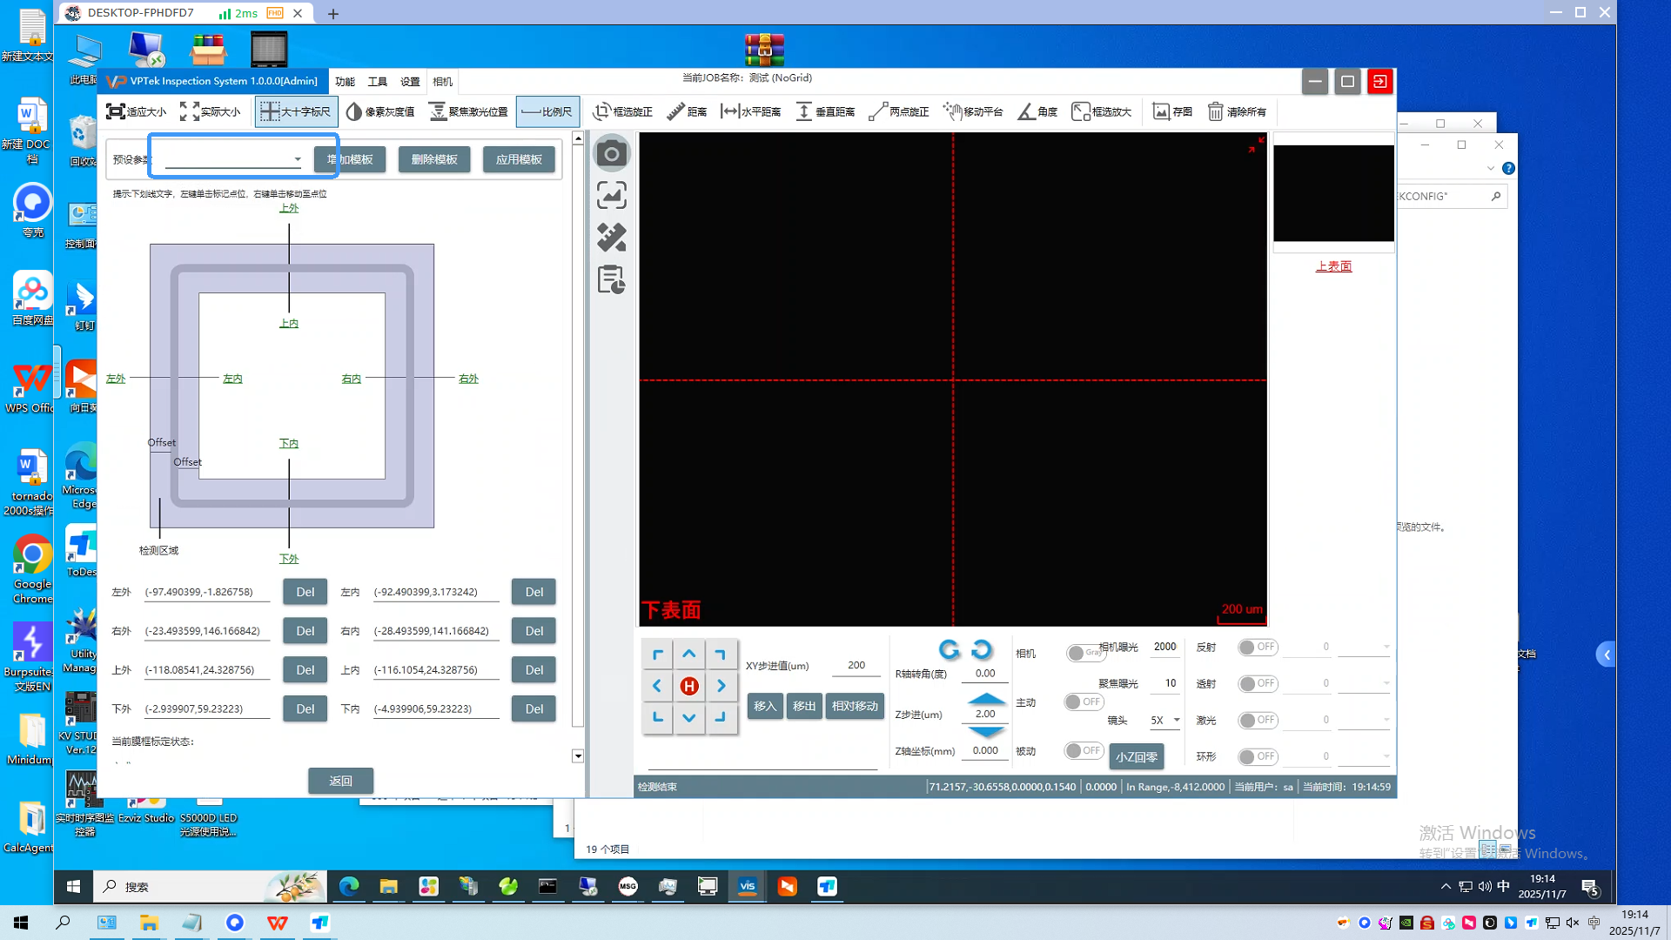The height and width of the screenshot is (940, 1671).
Task: Click the Z step up blue arrow
Action: 985,698
